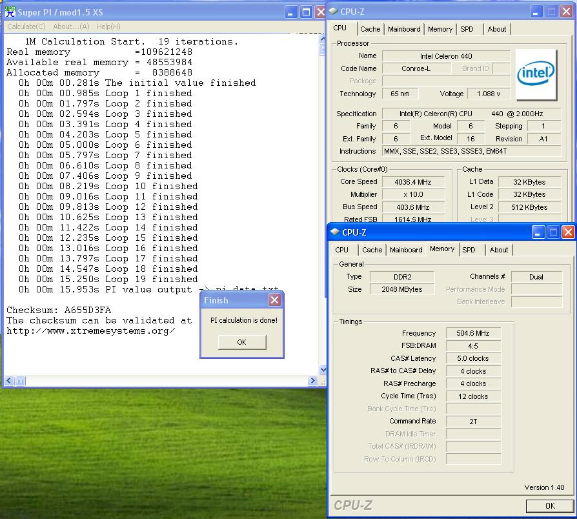Click the Bus Speed value 403.6 MHz
577x519 pixels.
point(413,207)
